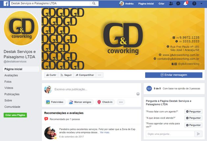Open the Messenger icon in top bar
This screenshot has width=207, height=141.
point(178,4)
